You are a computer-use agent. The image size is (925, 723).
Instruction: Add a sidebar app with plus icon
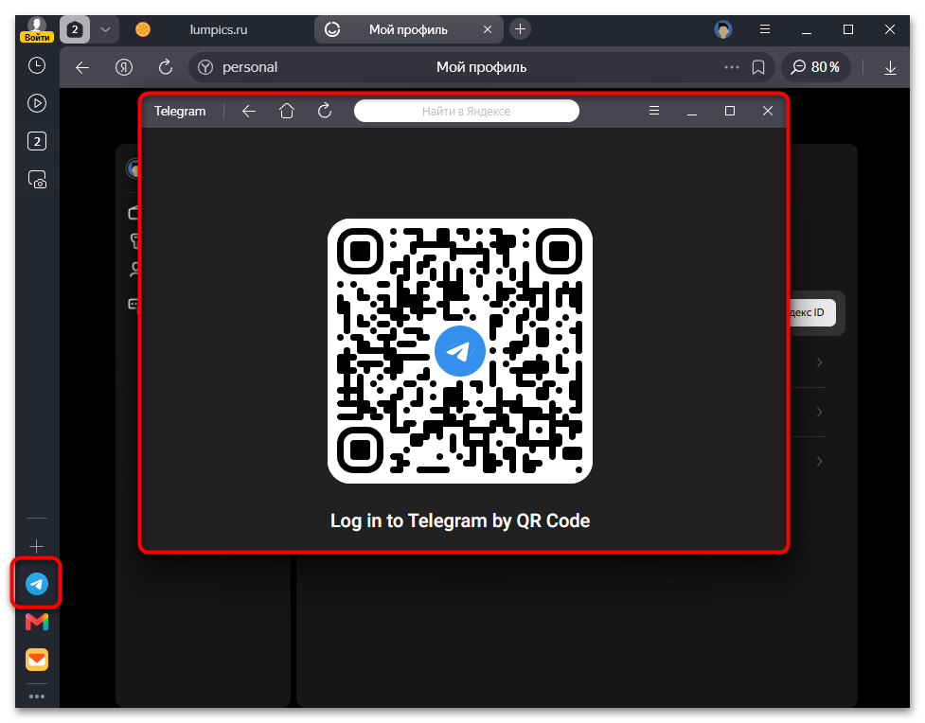[x=37, y=546]
